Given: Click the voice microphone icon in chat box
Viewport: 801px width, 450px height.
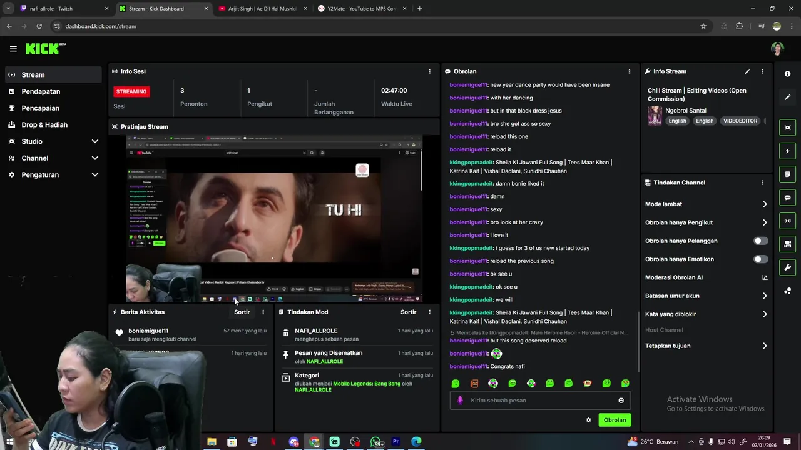Looking at the screenshot, I should [460, 401].
